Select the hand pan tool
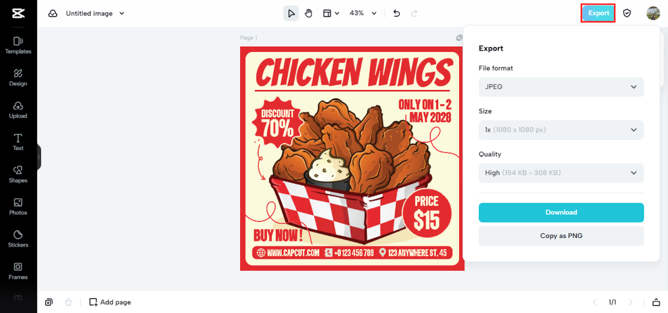 point(308,14)
